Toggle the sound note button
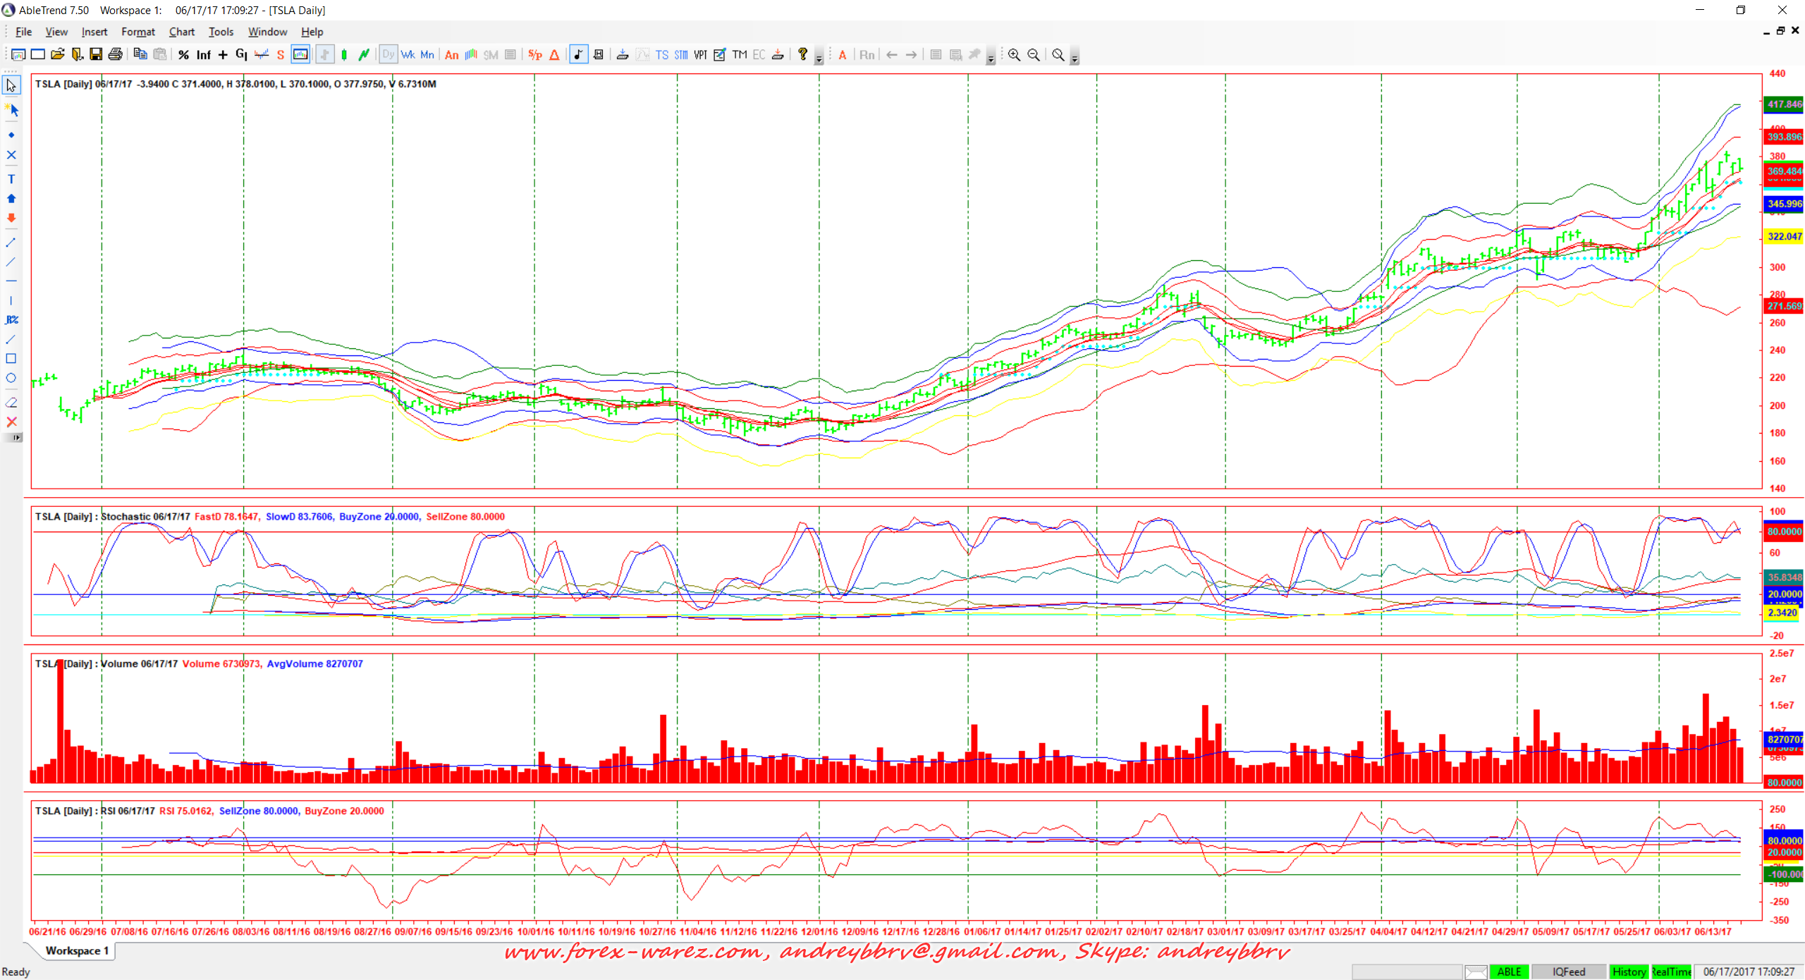The height and width of the screenshot is (980, 1805). point(578,54)
